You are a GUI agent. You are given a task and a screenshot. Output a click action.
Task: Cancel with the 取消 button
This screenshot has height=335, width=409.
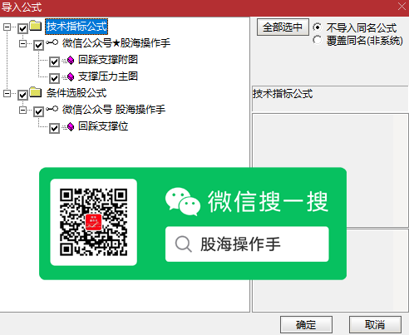pos(375,324)
